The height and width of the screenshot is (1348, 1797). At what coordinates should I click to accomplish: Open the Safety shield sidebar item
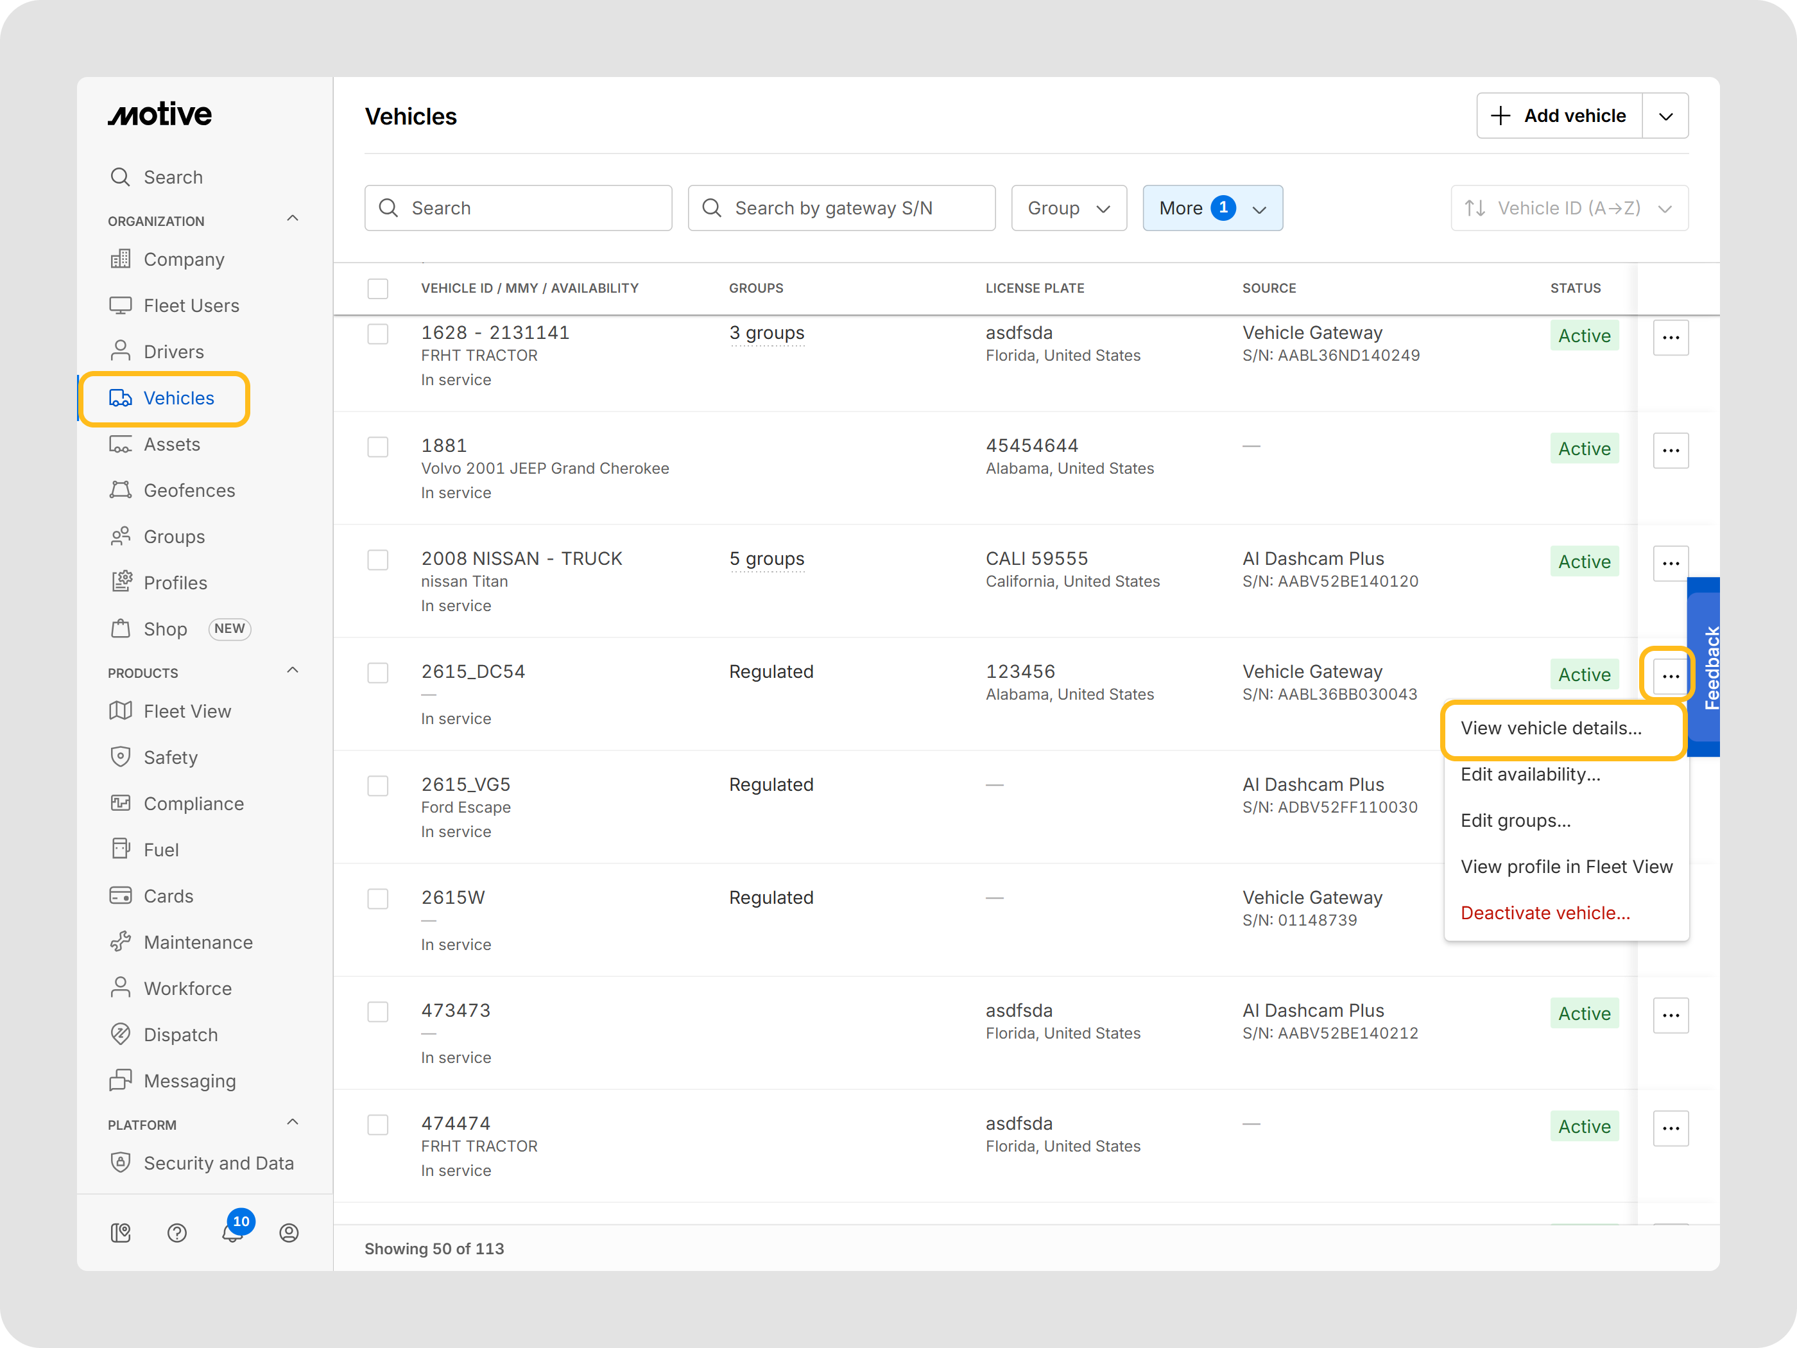170,757
